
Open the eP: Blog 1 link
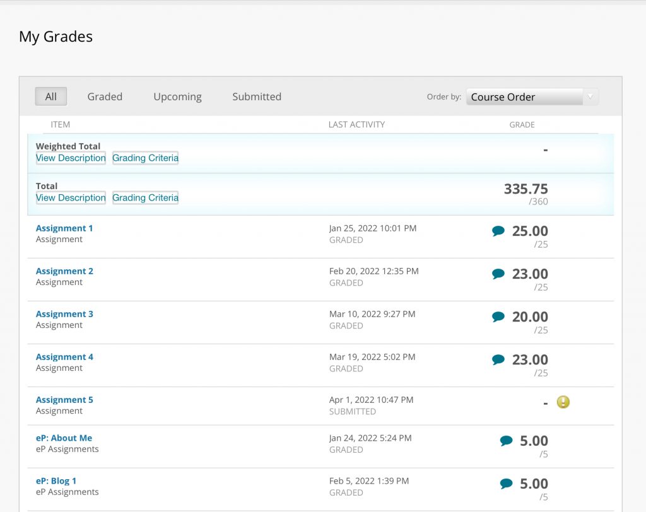pos(56,480)
